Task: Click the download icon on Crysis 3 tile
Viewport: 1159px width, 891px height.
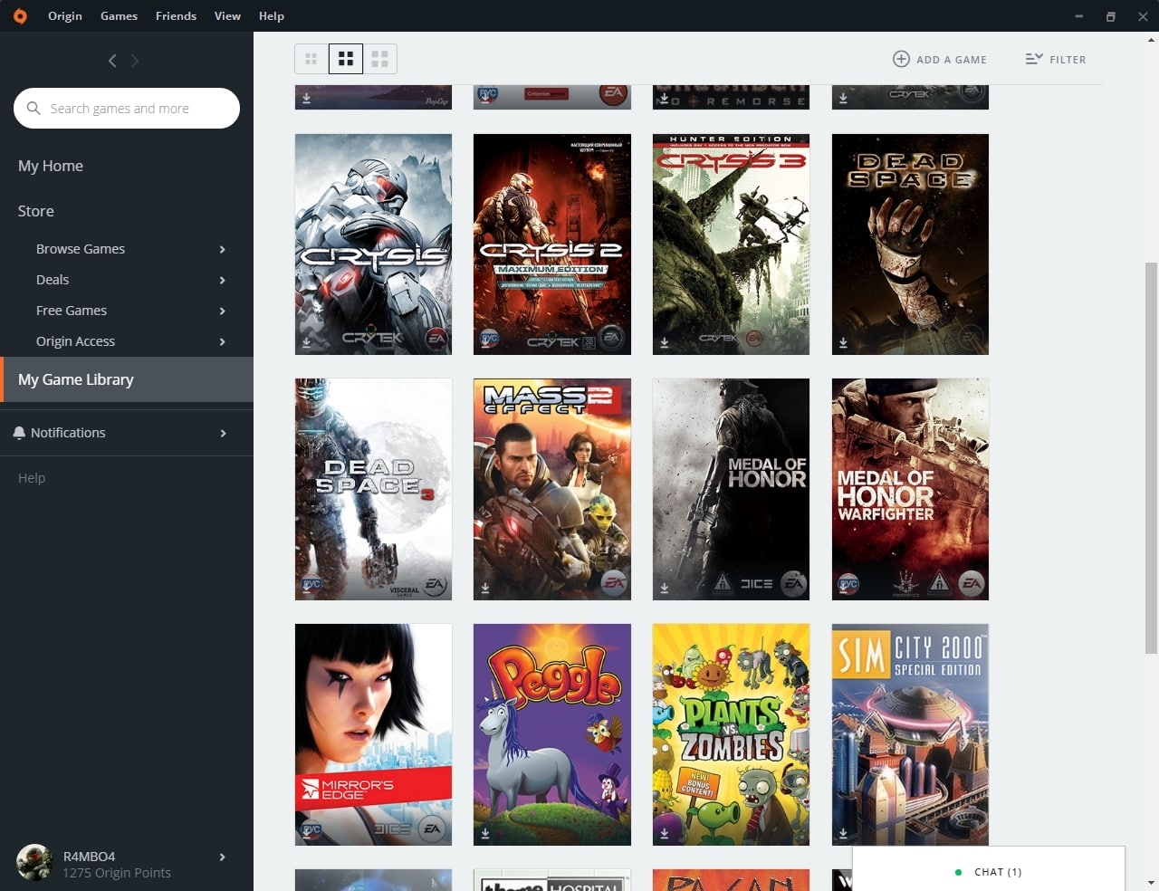Action: point(664,343)
